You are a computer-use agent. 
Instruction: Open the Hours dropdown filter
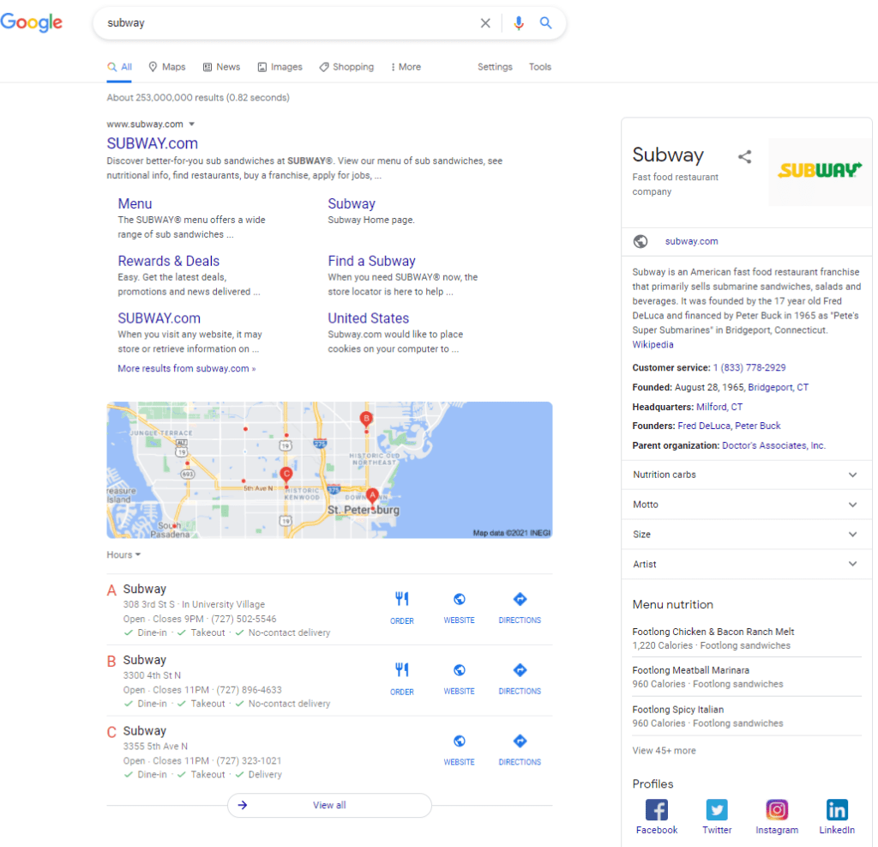[123, 555]
